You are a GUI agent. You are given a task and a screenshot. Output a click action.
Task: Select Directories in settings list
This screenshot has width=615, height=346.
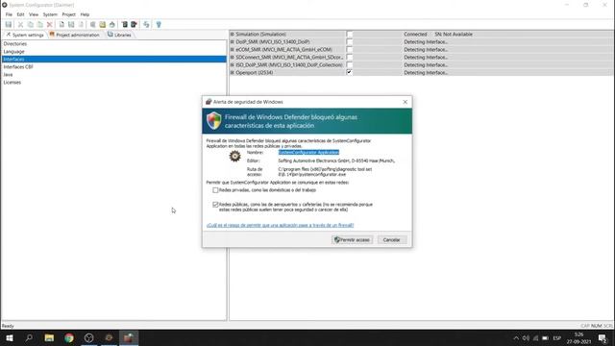pos(15,44)
